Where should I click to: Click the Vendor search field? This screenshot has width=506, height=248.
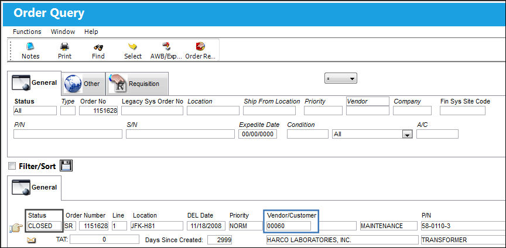[368, 111]
